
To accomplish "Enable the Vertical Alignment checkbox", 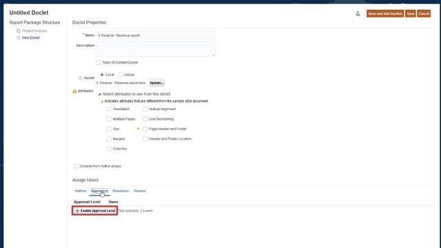I will point(145,109).
